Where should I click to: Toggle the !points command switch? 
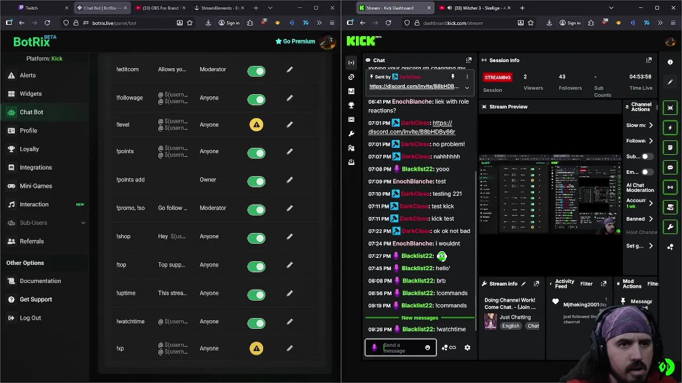coord(256,153)
